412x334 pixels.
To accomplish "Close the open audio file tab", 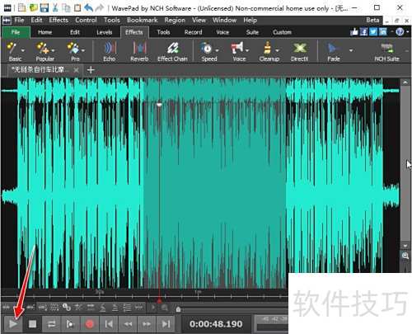I will (76, 70).
